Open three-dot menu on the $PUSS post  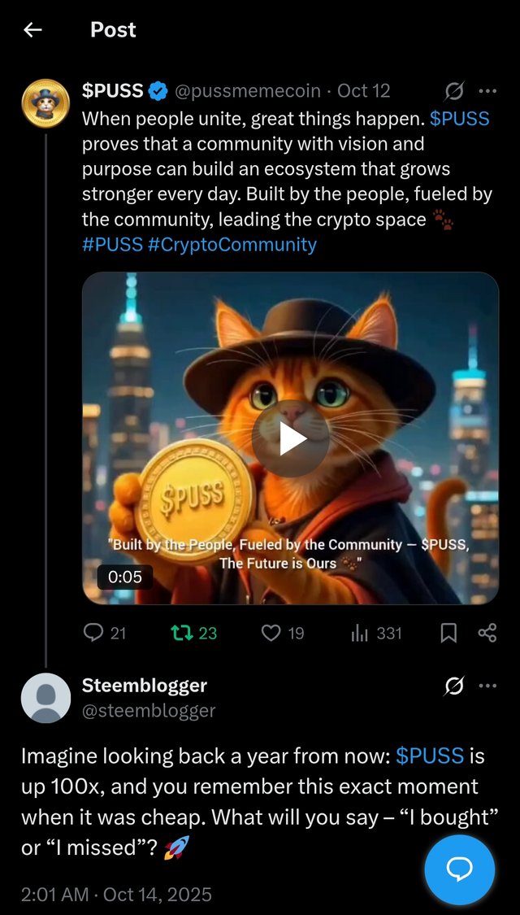click(487, 91)
